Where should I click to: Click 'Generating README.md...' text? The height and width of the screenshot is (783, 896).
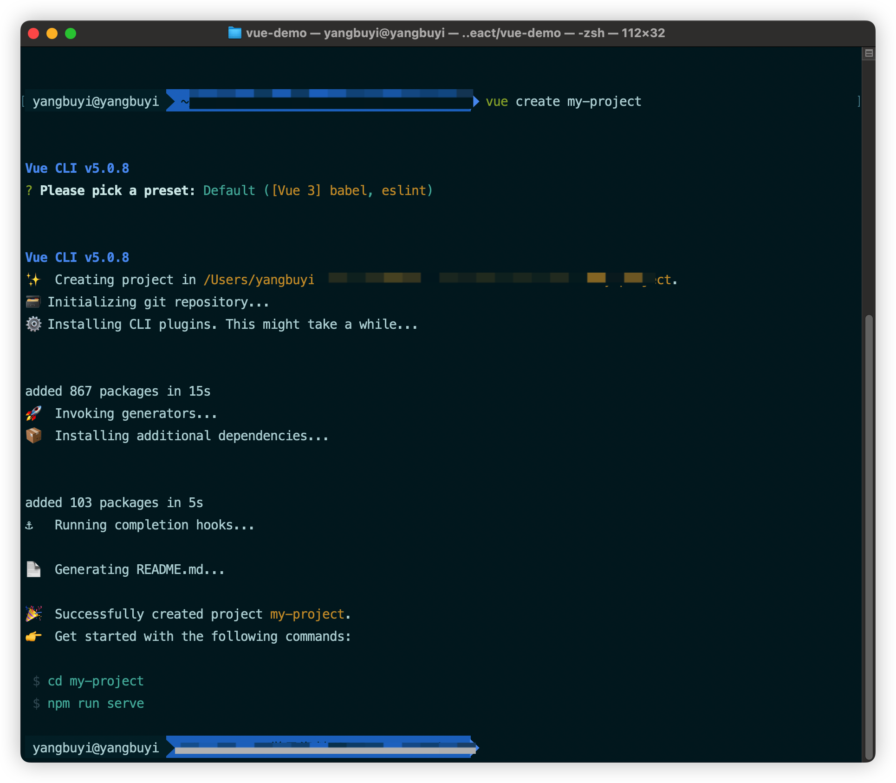[x=140, y=569]
